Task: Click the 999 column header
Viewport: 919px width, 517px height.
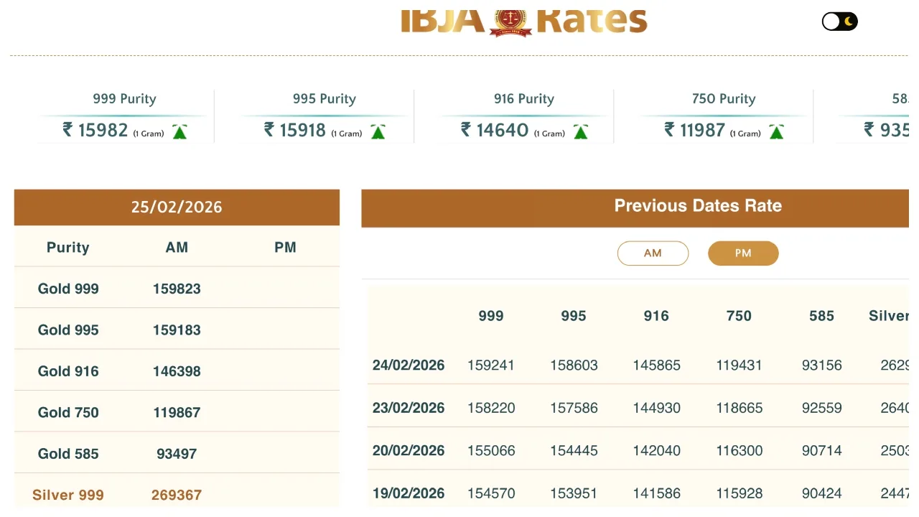Action: click(491, 316)
